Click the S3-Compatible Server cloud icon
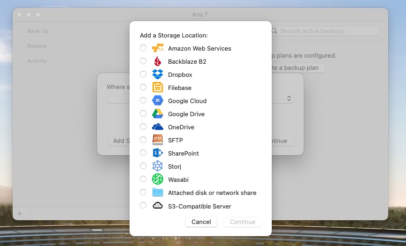 (158, 206)
